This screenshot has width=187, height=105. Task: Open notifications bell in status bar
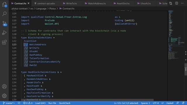[183, 103]
